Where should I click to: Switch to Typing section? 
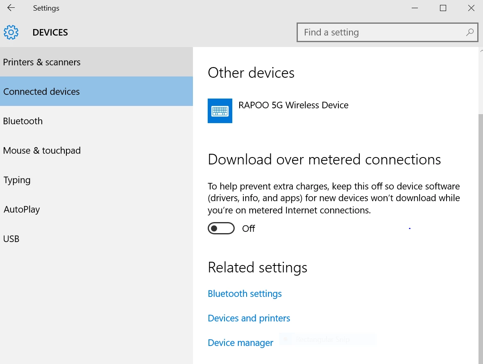click(17, 180)
